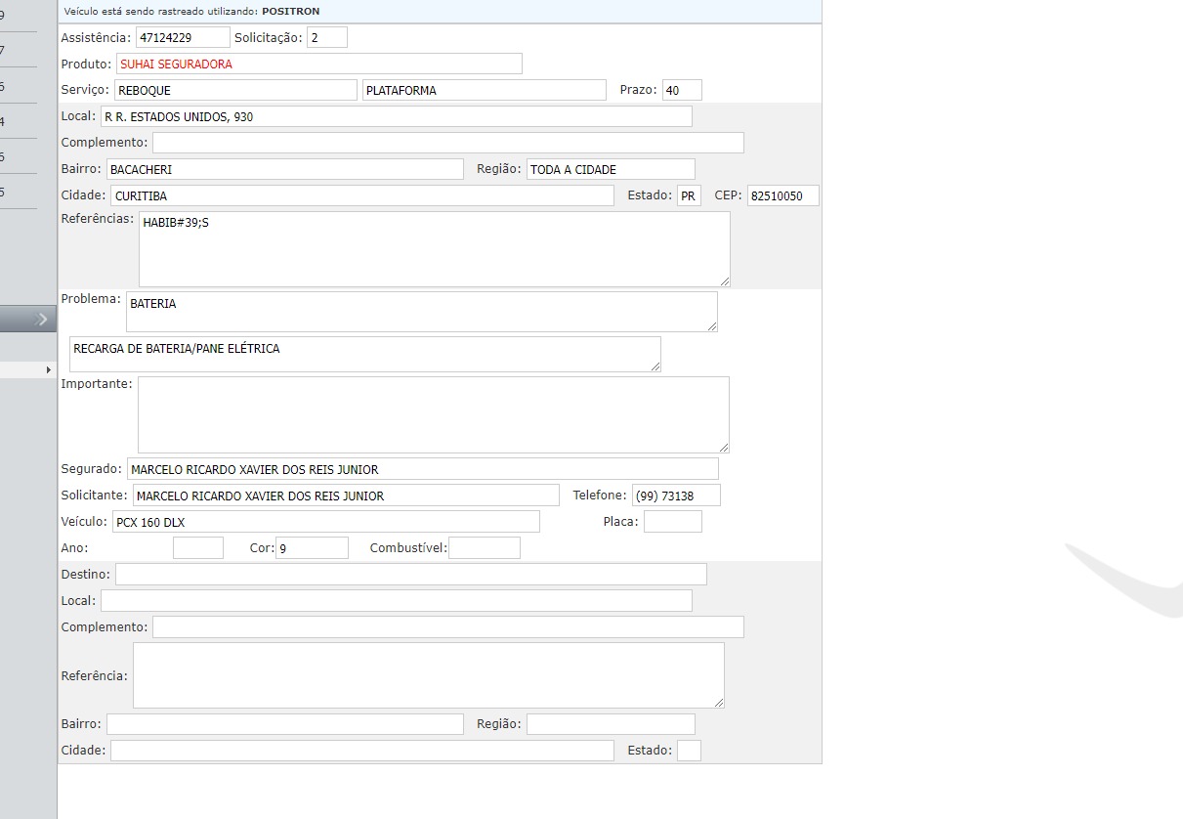Click the empty Placa field

click(x=672, y=522)
